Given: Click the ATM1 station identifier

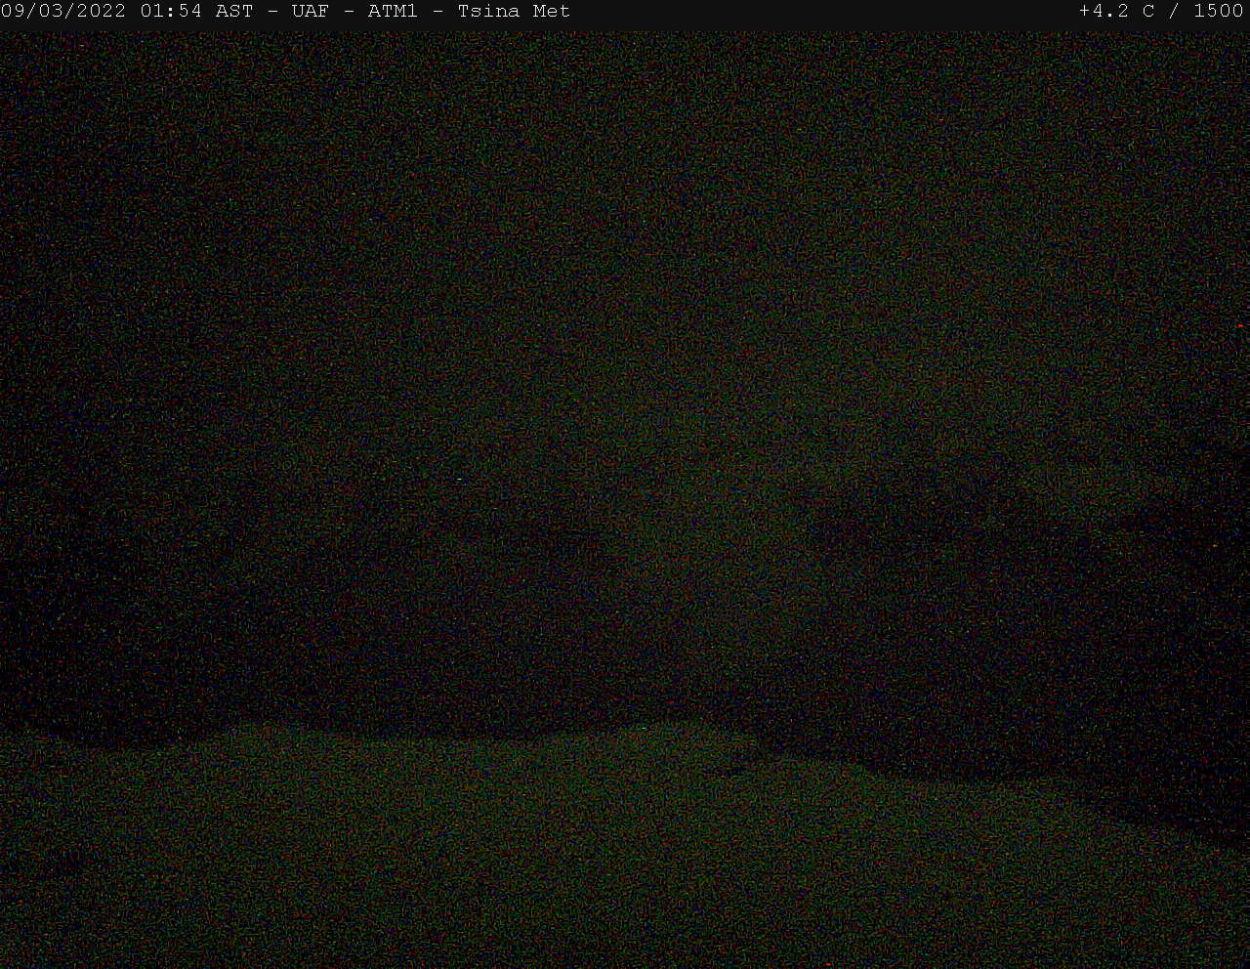Looking at the screenshot, I should [393, 12].
